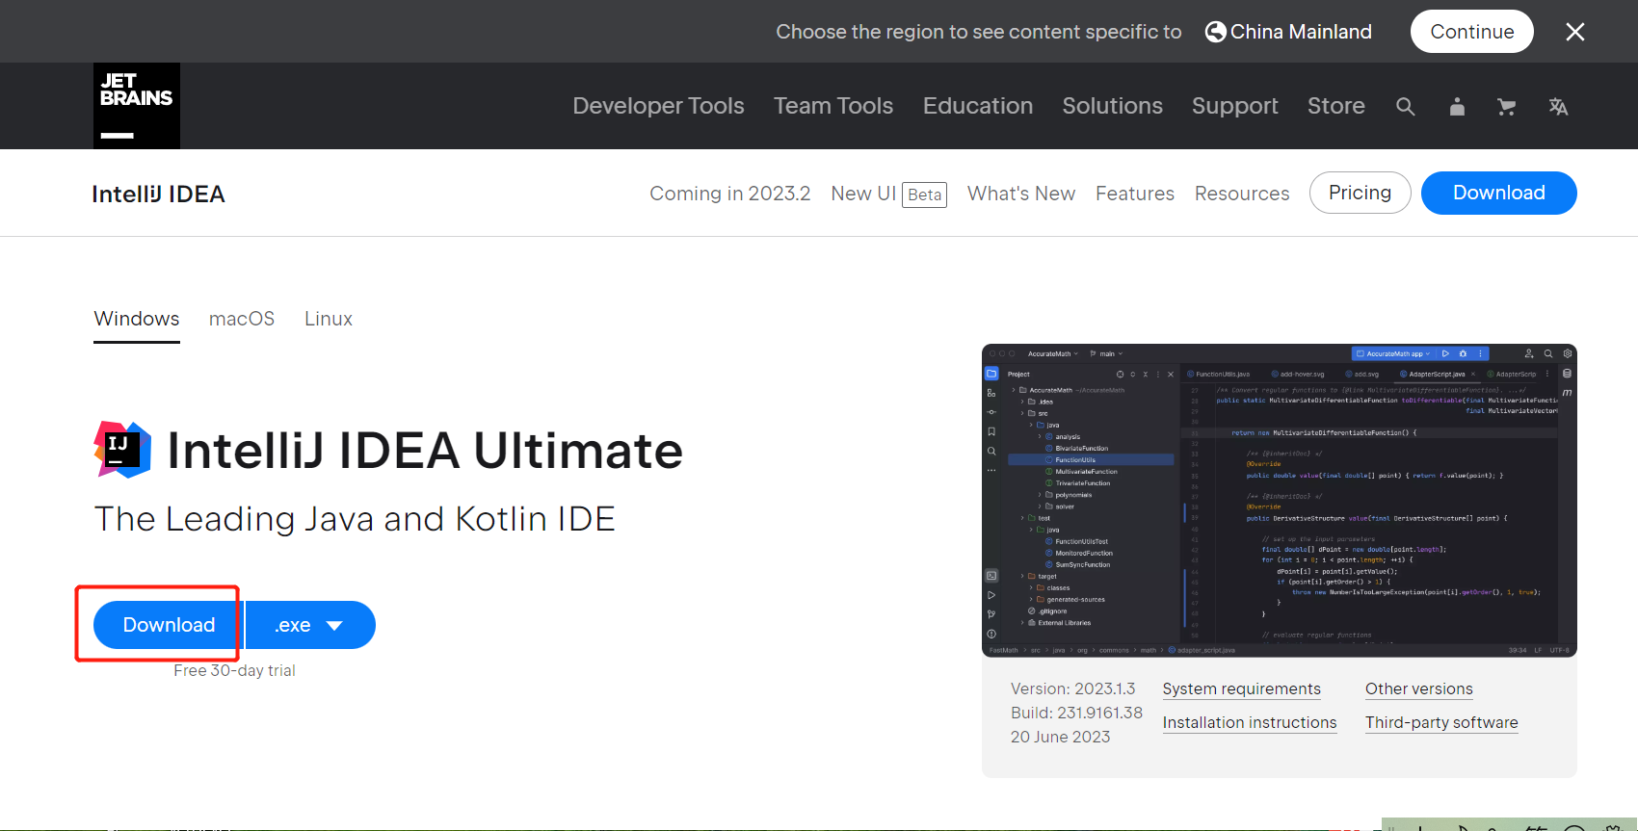Open the Other versions link
1638x831 pixels.
coord(1419,689)
